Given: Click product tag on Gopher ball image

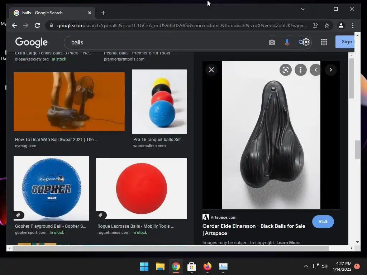Looking at the screenshot, I should [18, 215].
